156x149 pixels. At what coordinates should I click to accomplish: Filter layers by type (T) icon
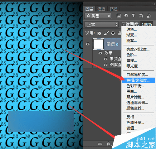click(x=134, y=16)
